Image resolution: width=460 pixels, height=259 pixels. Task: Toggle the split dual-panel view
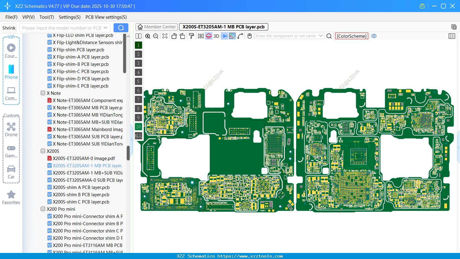[139, 36]
